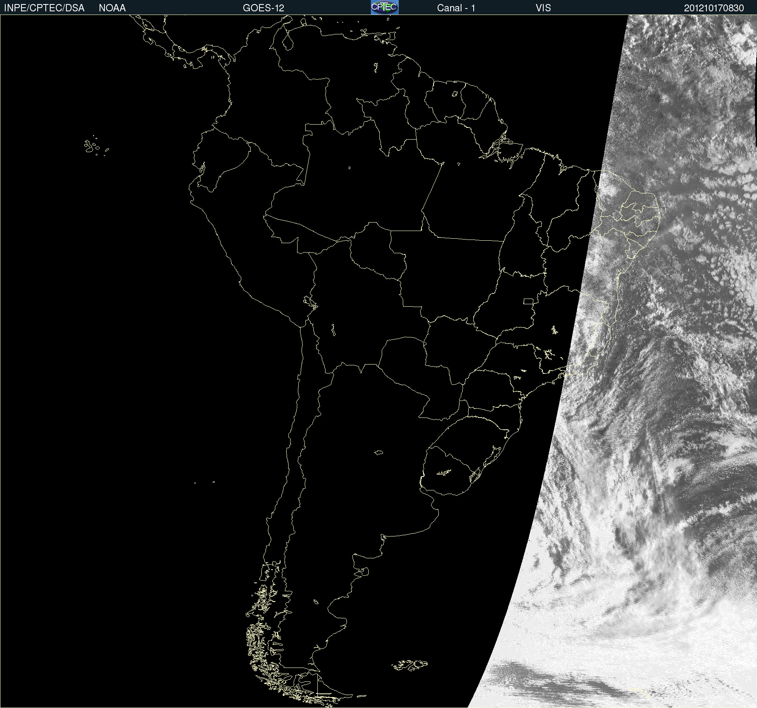This screenshot has width=757, height=708.
Task: Click the CPTEC logo in header
Action: [x=385, y=7]
